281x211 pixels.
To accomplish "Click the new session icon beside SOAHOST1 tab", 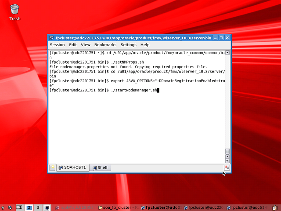I will (x=52, y=167).
